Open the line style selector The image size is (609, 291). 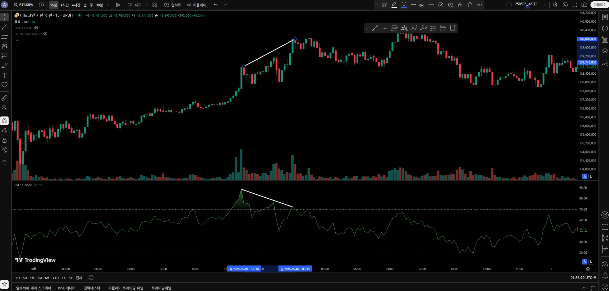click(431, 5)
